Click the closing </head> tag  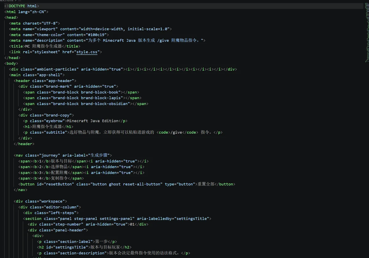[12, 58]
